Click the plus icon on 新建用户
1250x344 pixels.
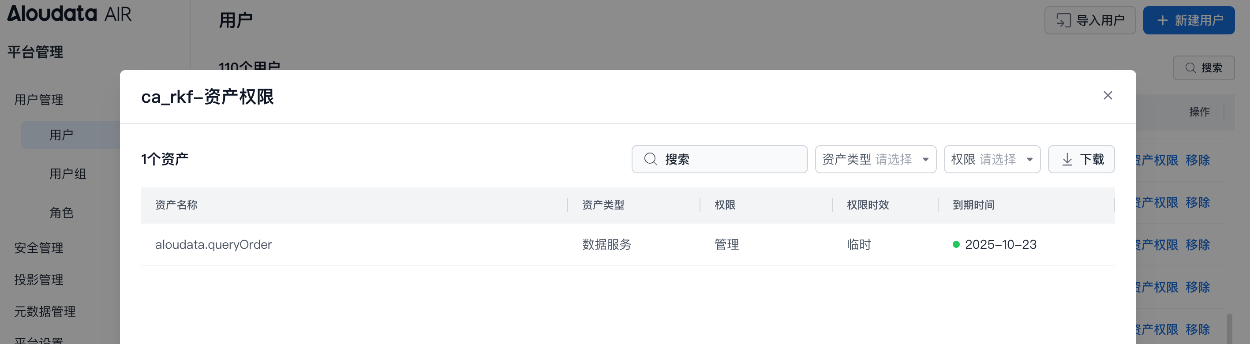1162,20
